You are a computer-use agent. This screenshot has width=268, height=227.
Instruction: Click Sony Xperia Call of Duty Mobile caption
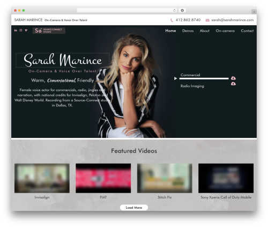point(226,197)
